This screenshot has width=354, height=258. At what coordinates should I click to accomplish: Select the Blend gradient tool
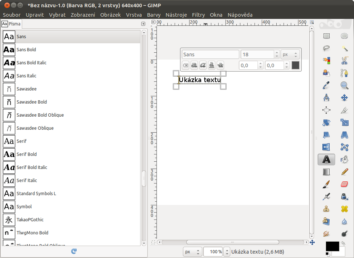(326, 172)
